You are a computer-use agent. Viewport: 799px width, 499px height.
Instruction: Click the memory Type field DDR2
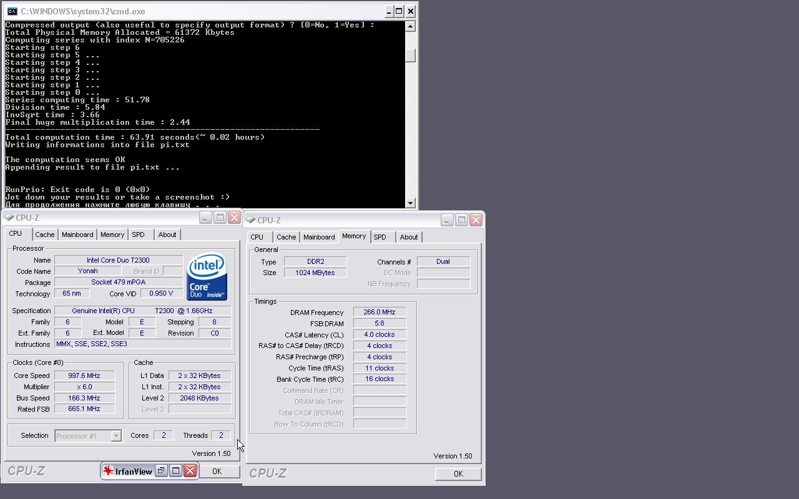[x=315, y=261]
